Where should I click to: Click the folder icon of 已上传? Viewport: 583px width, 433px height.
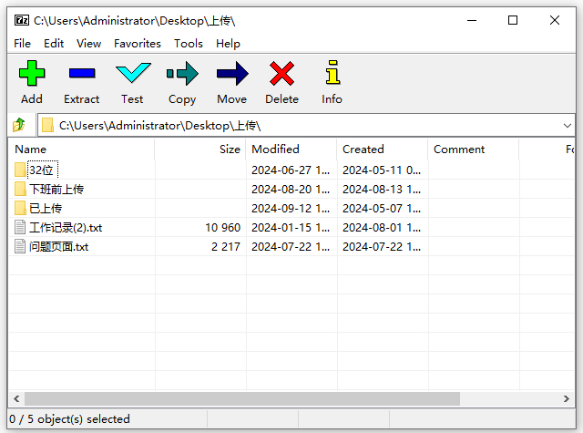pos(20,208)
